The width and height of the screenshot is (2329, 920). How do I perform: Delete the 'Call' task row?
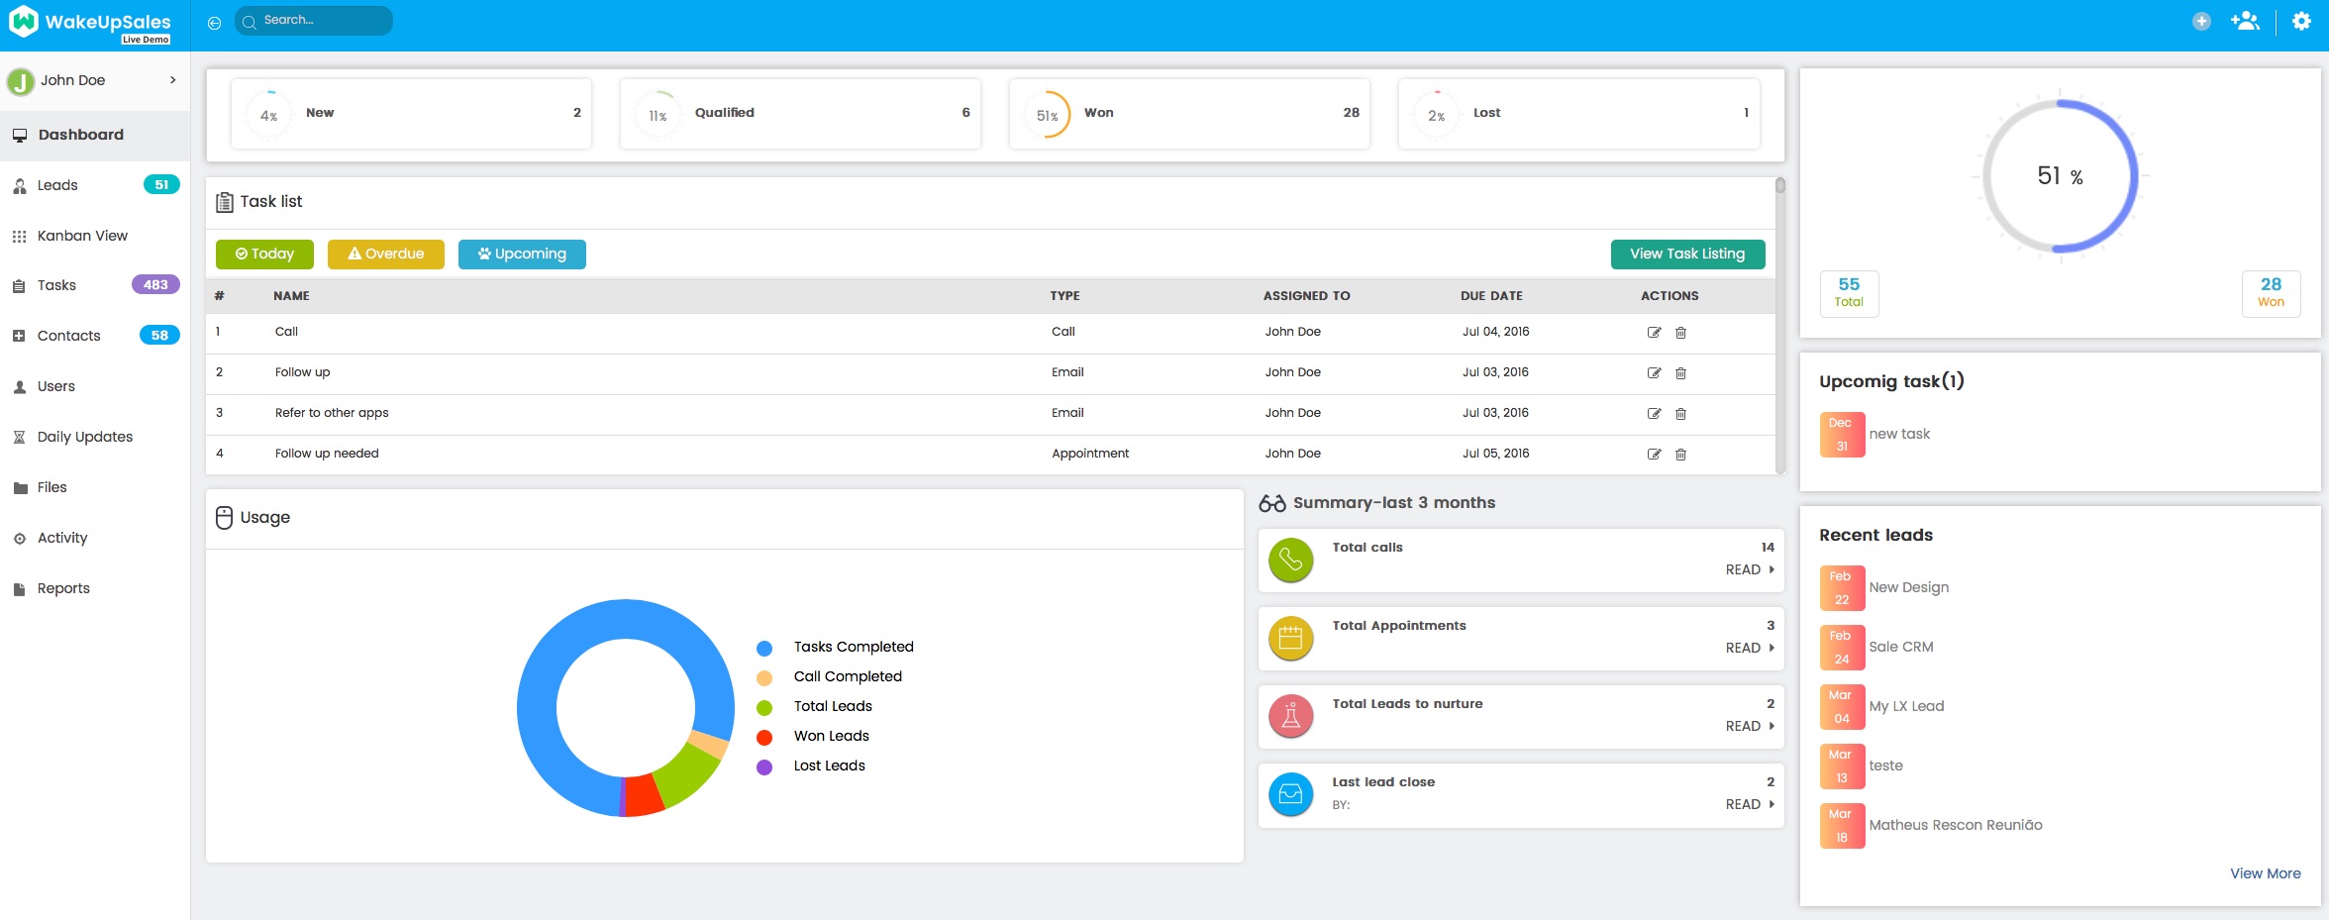1680,333
